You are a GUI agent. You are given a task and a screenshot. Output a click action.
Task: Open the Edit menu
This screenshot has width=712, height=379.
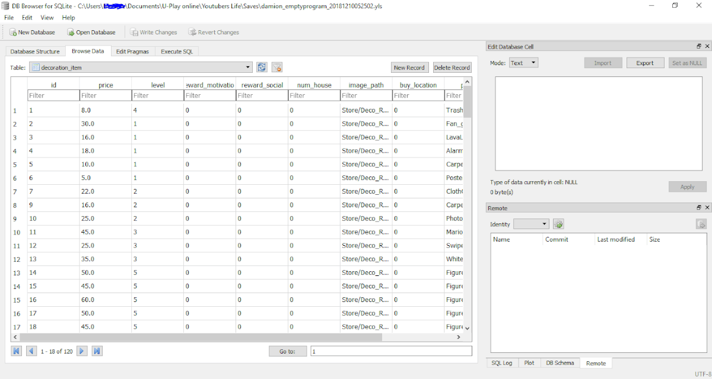pos(27,18)
